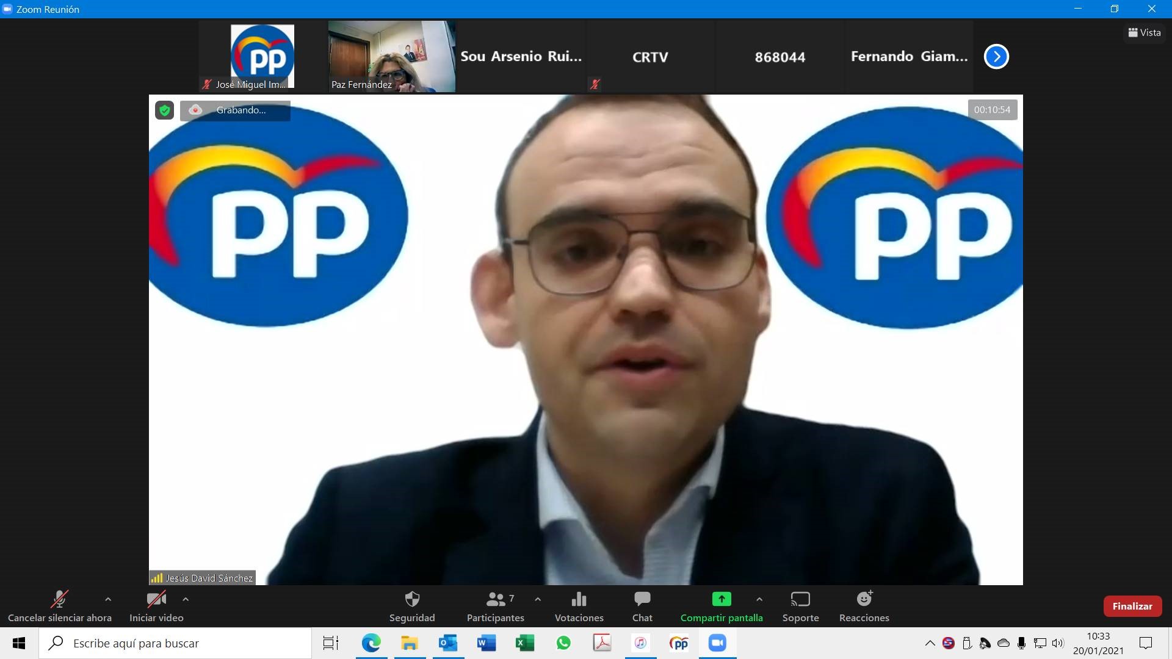Click the Escribe aquí para buscar field

point(176,643)
